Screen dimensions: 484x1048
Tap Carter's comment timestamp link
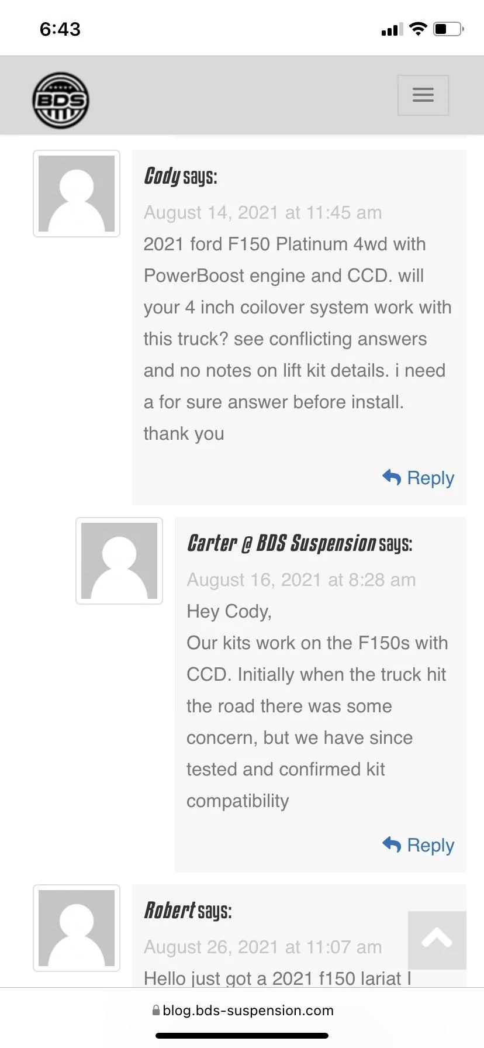301,580
